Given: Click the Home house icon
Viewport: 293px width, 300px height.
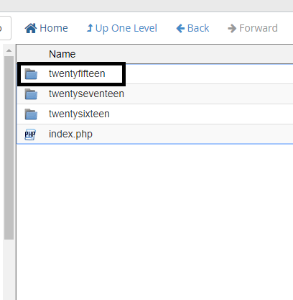Looking at the screenshot, I should point(31,28).
